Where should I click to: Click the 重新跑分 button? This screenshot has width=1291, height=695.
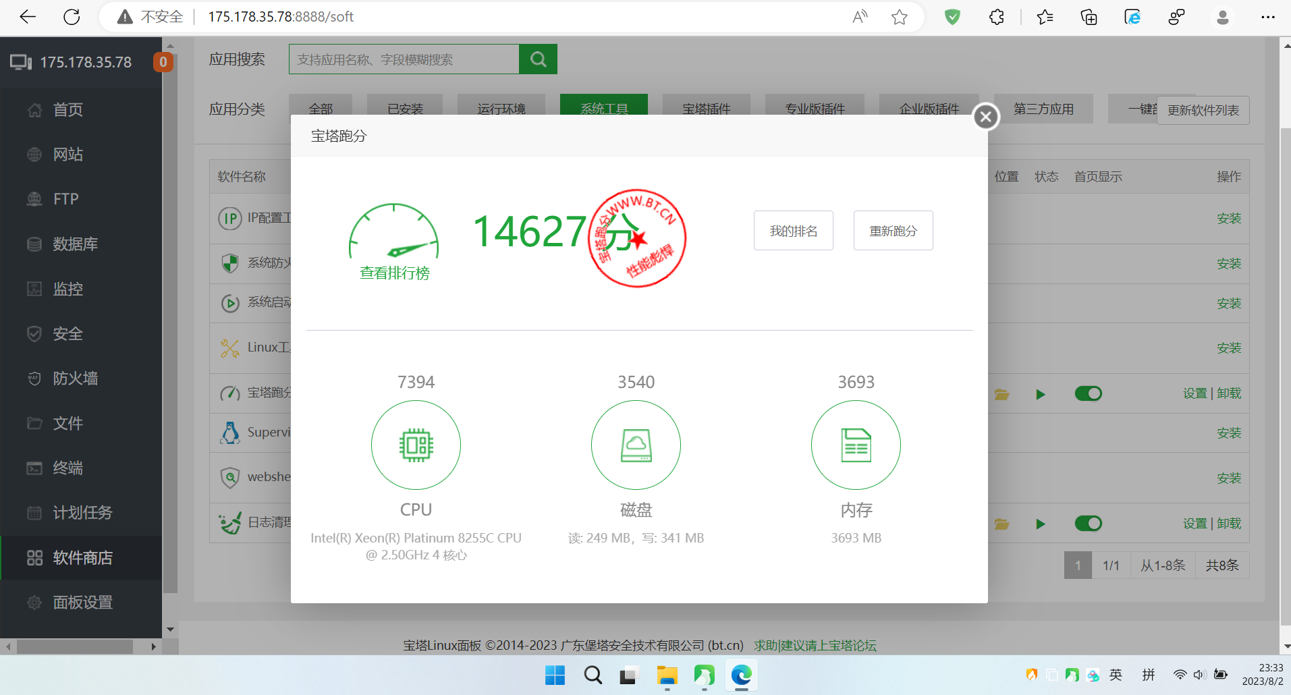click(893, 231)
